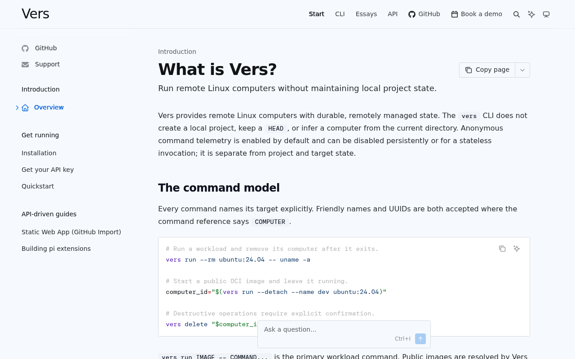Click the GitHub octocat icon in top navigation

point(412,14)
